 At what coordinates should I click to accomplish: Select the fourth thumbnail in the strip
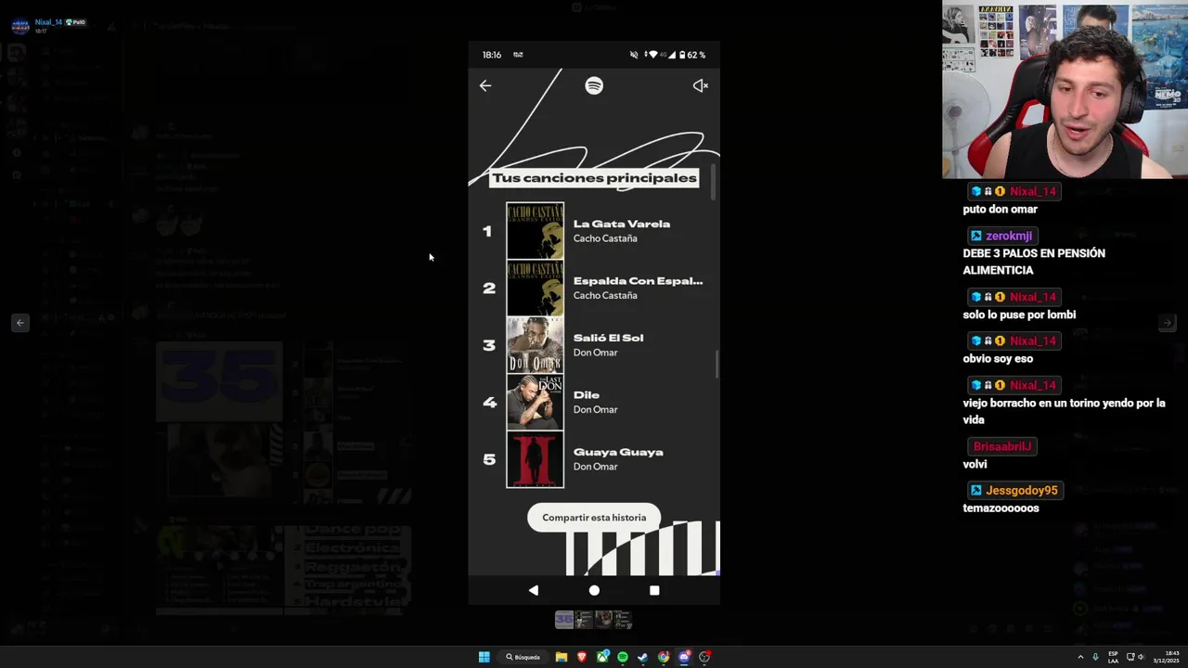(x=623, y=620)
